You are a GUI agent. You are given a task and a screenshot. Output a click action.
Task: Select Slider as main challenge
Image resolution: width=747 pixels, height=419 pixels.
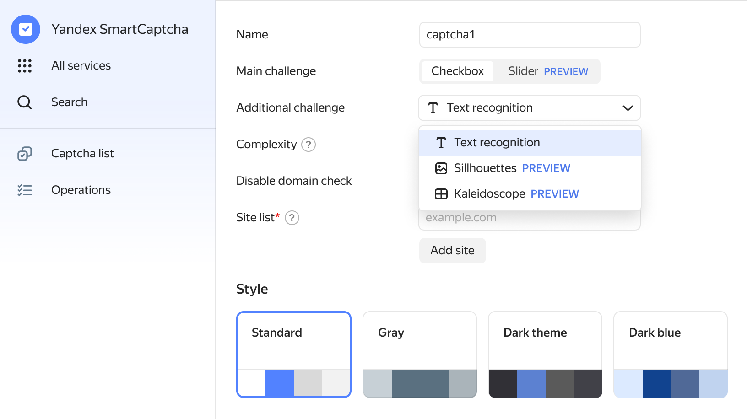click(x=548, y=71)
